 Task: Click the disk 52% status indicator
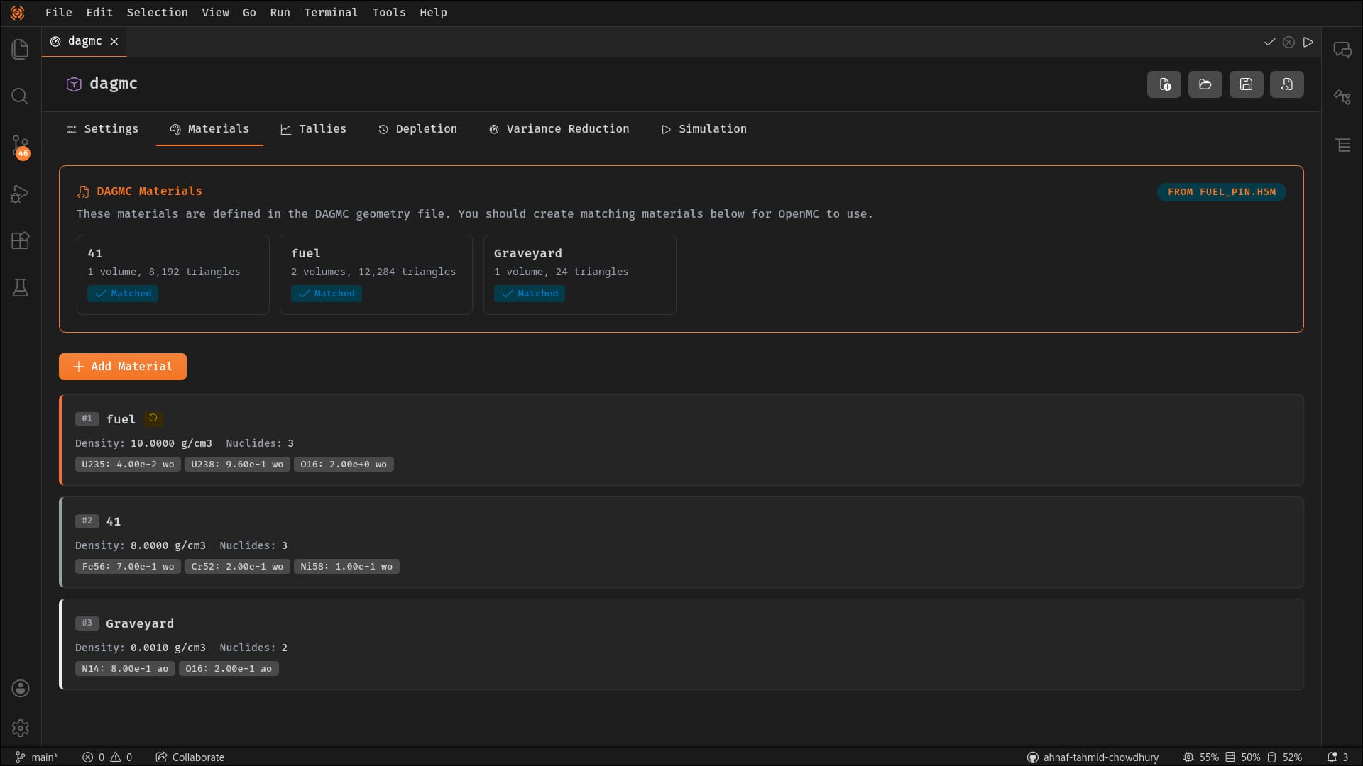pyautogui.click(x=1284, y=757)
